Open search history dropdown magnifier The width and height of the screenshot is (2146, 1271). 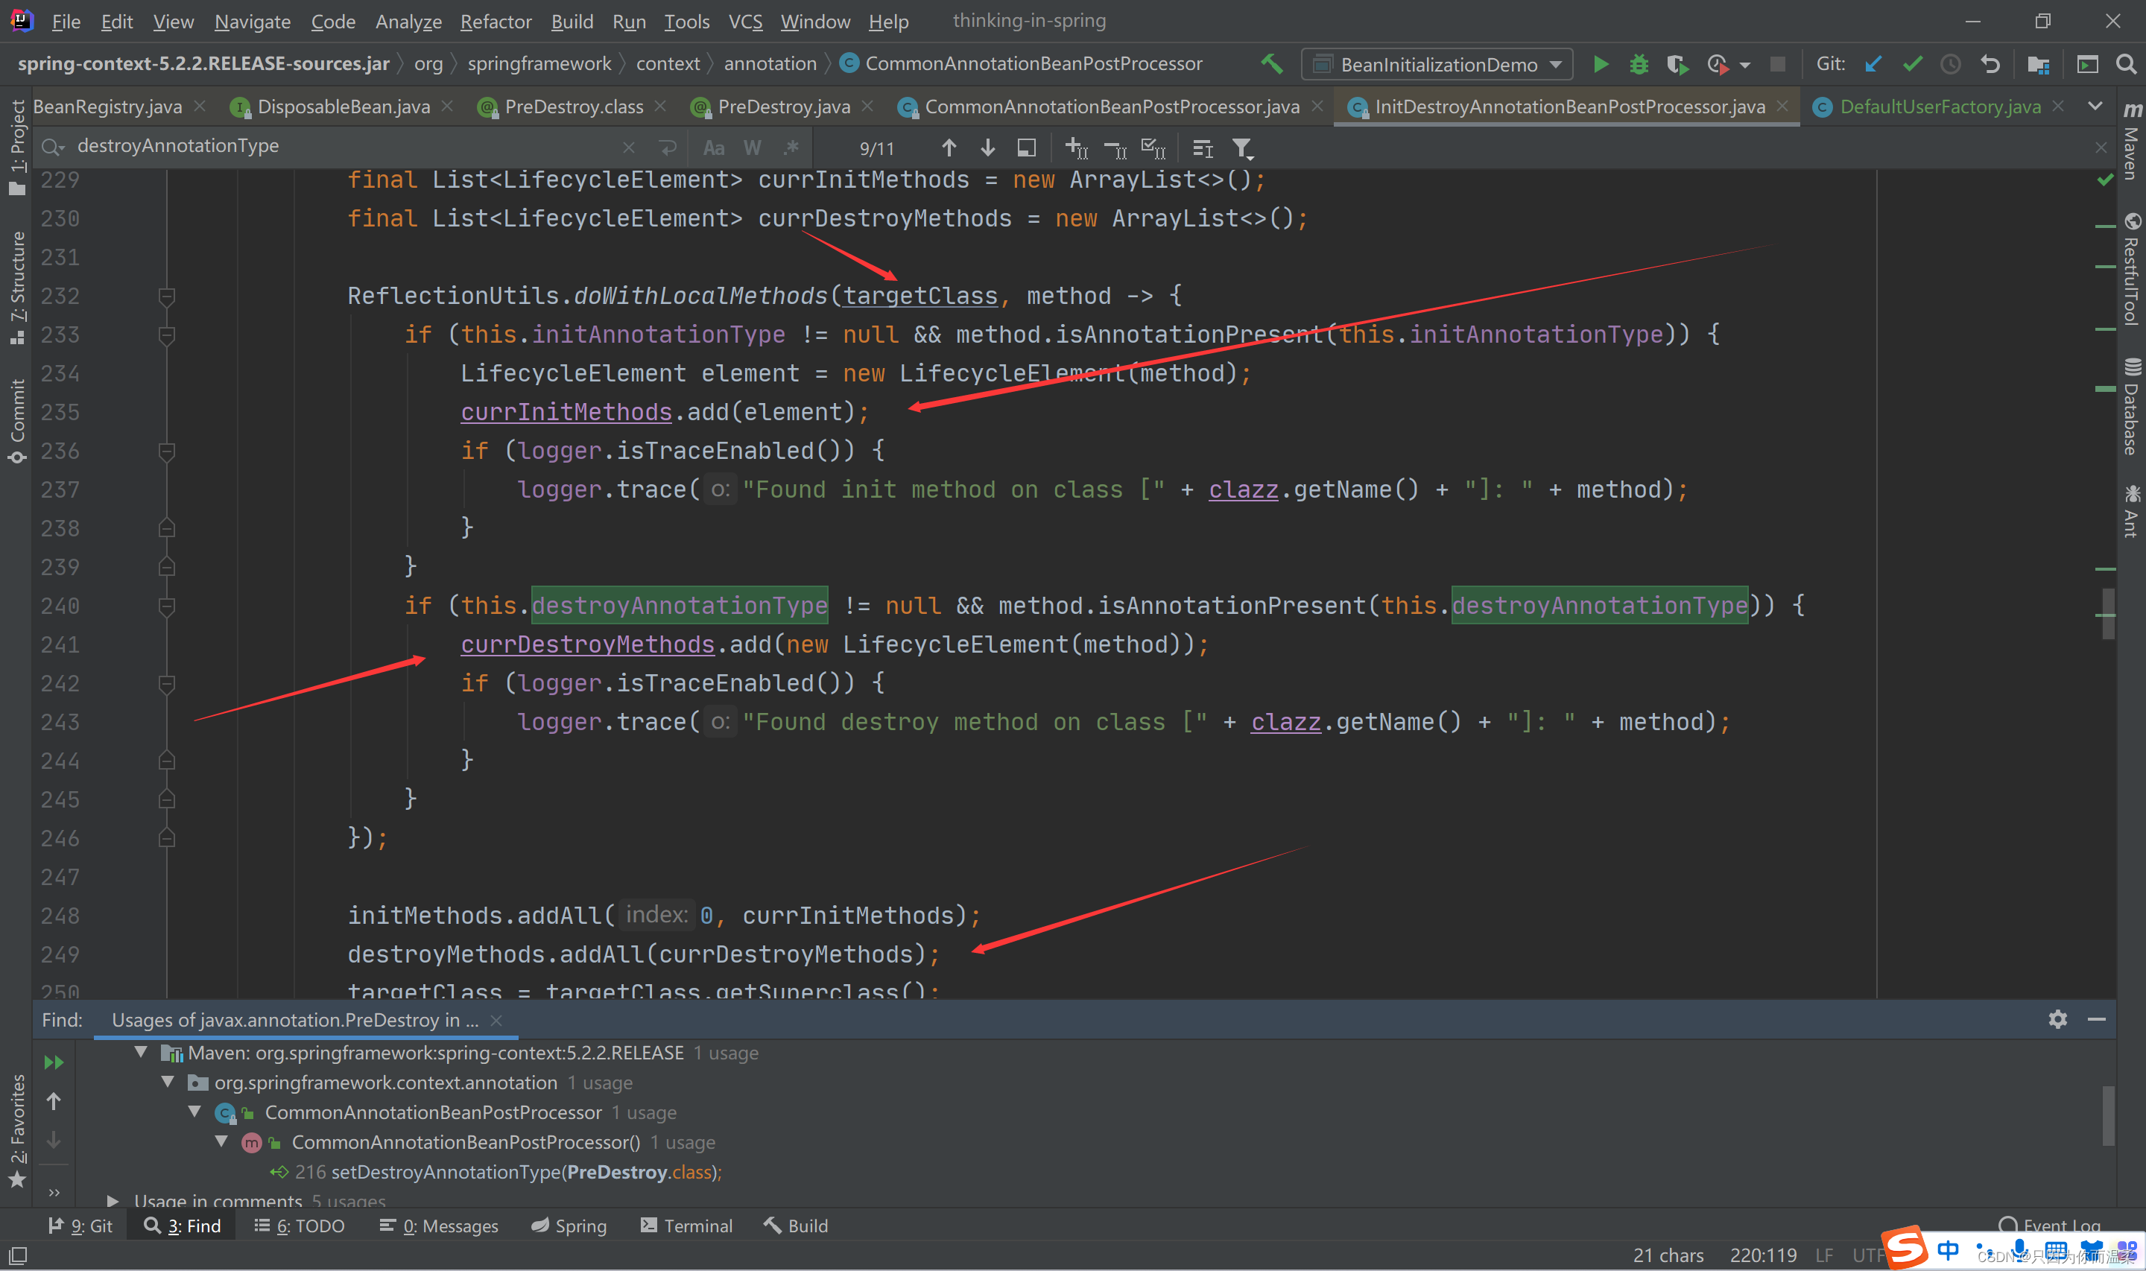[x=53, y=148]
